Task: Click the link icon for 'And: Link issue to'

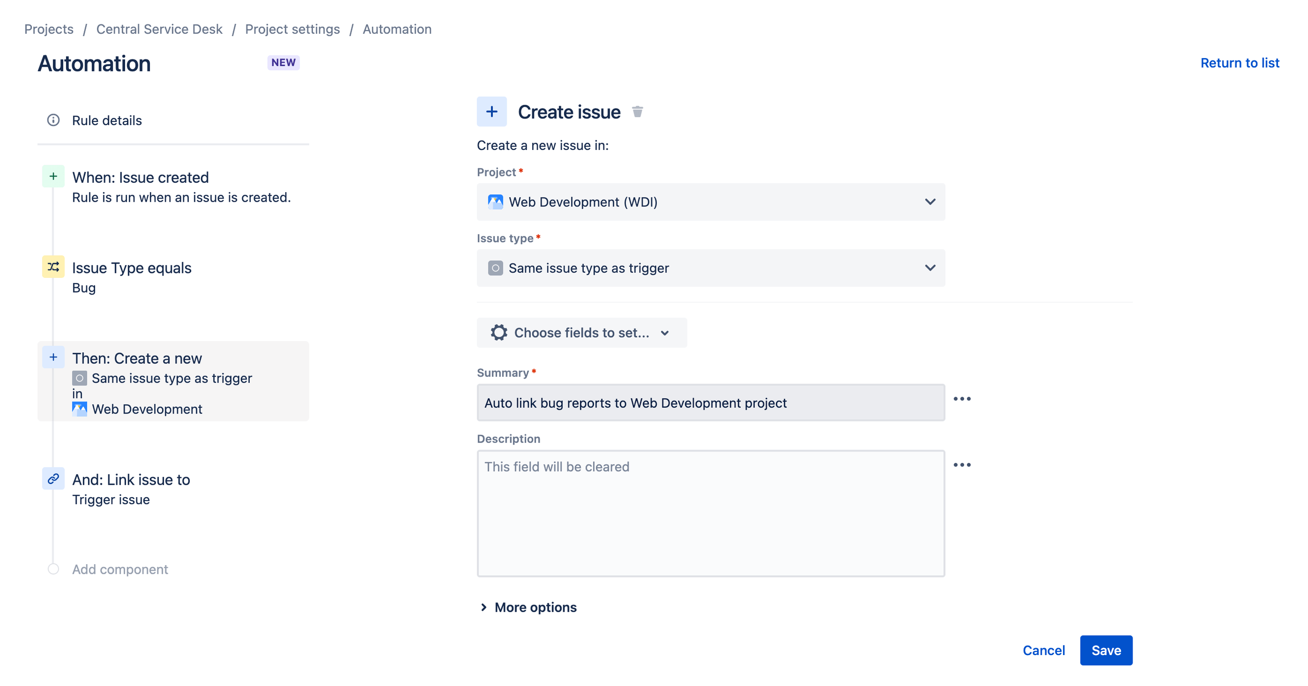Action: pyautogui.click(x=54, y=479)
